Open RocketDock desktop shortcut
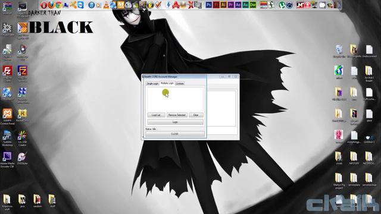This screenshot has height=214, width=381. (x=23, y=116)
